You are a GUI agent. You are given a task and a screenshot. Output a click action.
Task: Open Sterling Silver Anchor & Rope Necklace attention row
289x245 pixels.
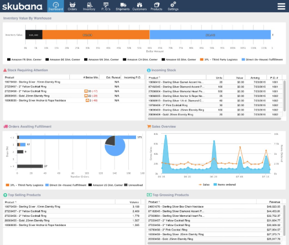point(74,100)
